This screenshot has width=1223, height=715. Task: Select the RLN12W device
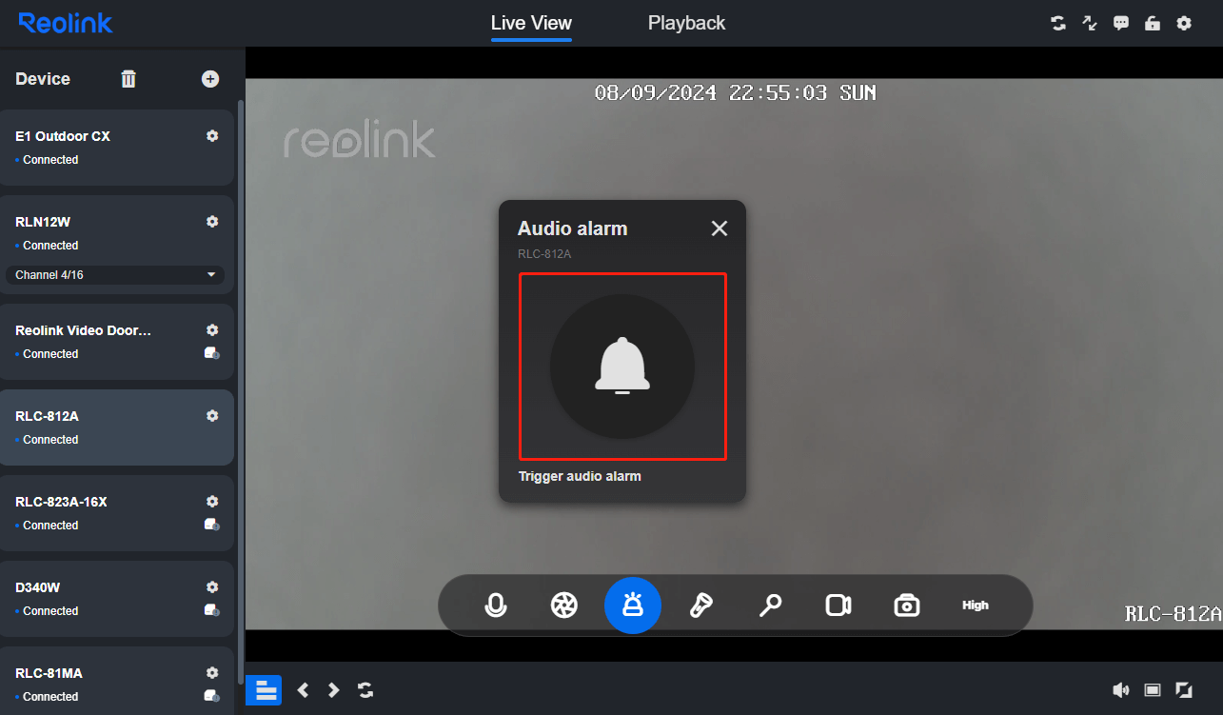116,243
